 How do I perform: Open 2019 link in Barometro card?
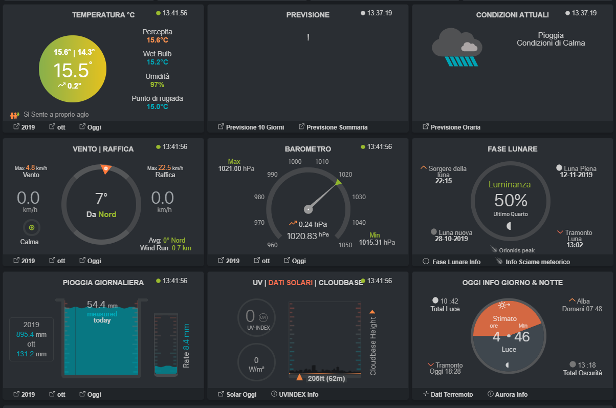coord(229,261)
